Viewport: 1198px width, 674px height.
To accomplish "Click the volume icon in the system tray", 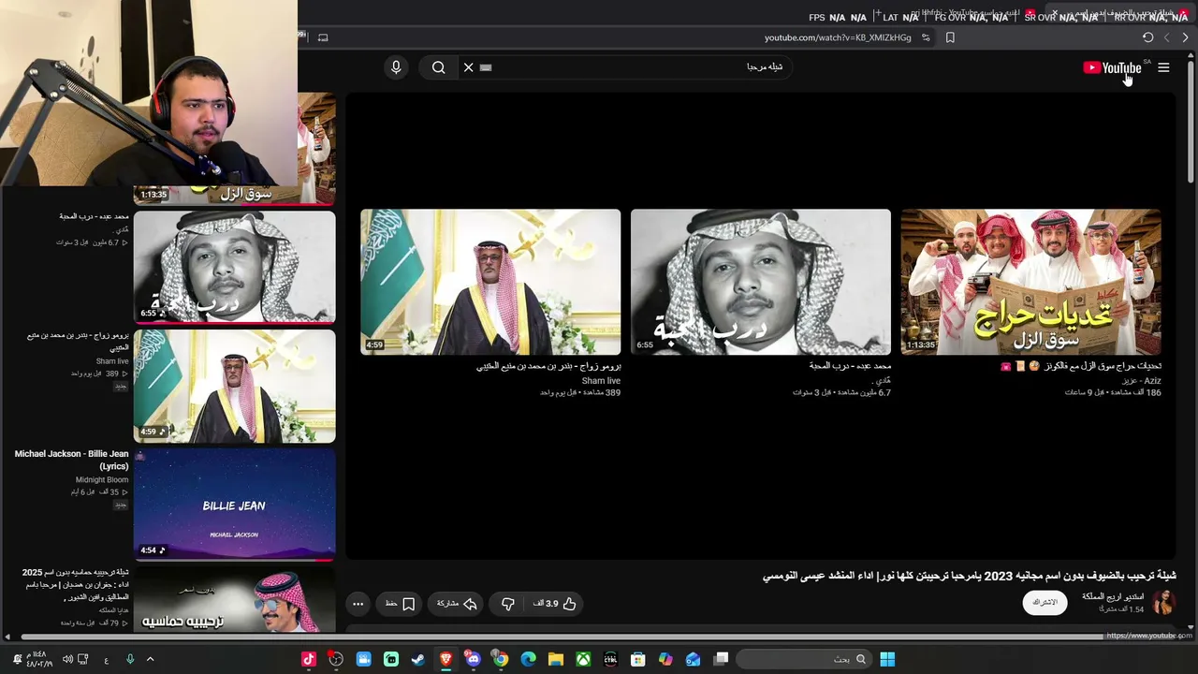I will tap(67, 659).
